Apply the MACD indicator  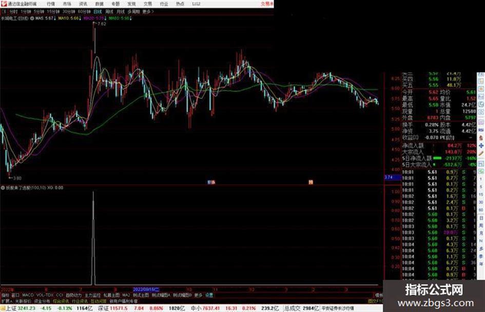pos(28,295)
